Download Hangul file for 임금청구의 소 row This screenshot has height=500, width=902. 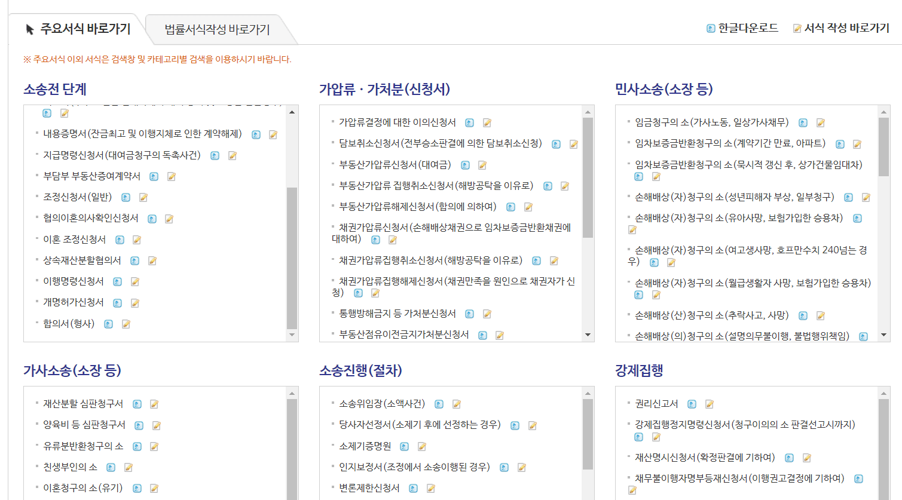803,122
